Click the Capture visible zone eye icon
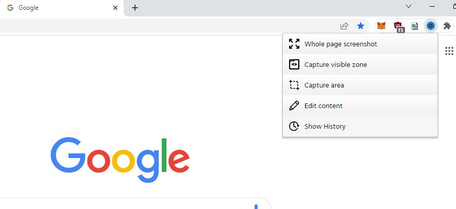The image size is (456, 209). tap(294, 64)
